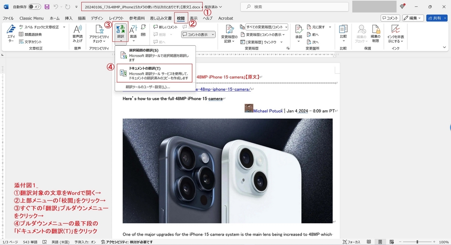
Task: Open 編集 mode dropdown
Action: 413,18
